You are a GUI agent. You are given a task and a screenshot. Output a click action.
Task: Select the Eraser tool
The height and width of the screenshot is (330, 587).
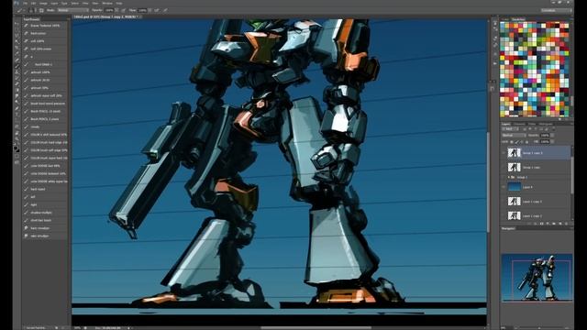point(17,84)
